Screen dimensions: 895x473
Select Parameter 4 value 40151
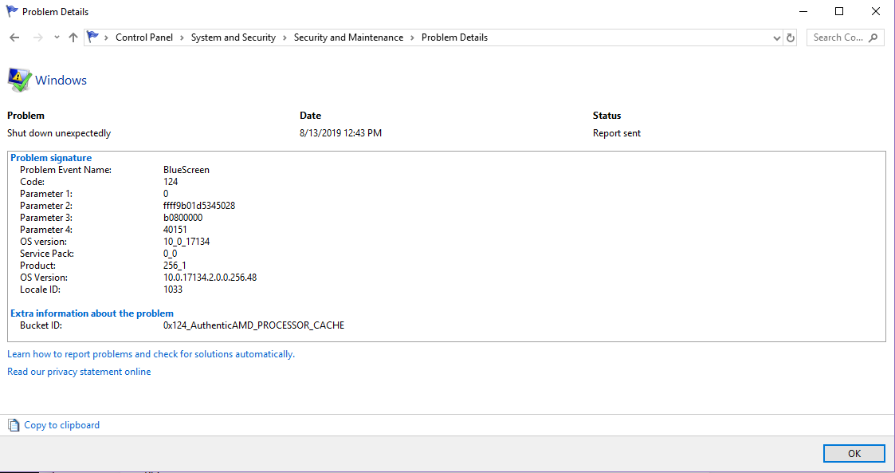click(175, 230)
